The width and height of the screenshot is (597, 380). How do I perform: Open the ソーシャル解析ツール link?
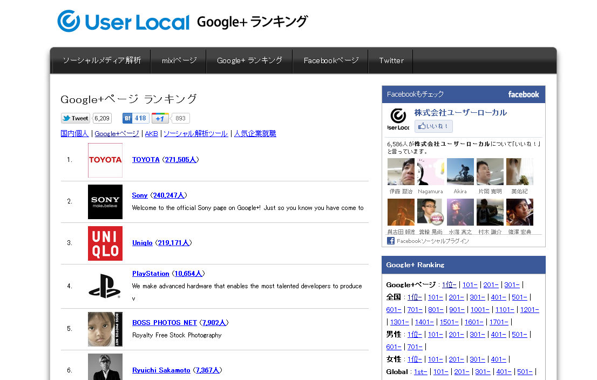coord(196,134)
